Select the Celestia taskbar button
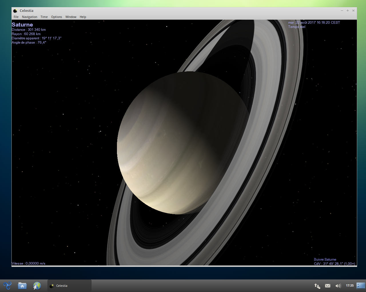 click(69, 286)
